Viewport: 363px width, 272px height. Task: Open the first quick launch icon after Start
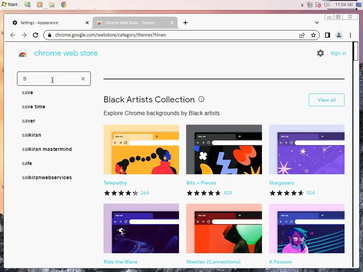tap(28, 5)
